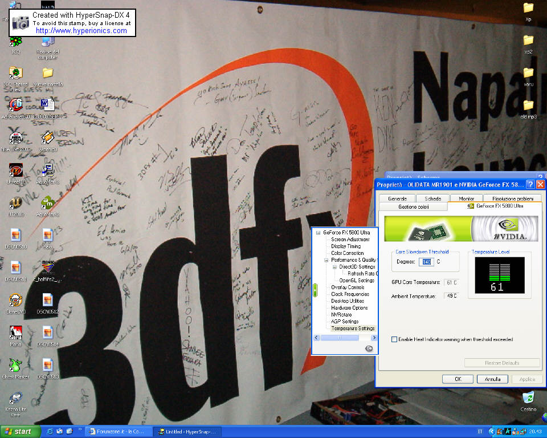Show hidden system tray icons arrow
The width and height of the screenshot is (547, 438).
point(492,432)
